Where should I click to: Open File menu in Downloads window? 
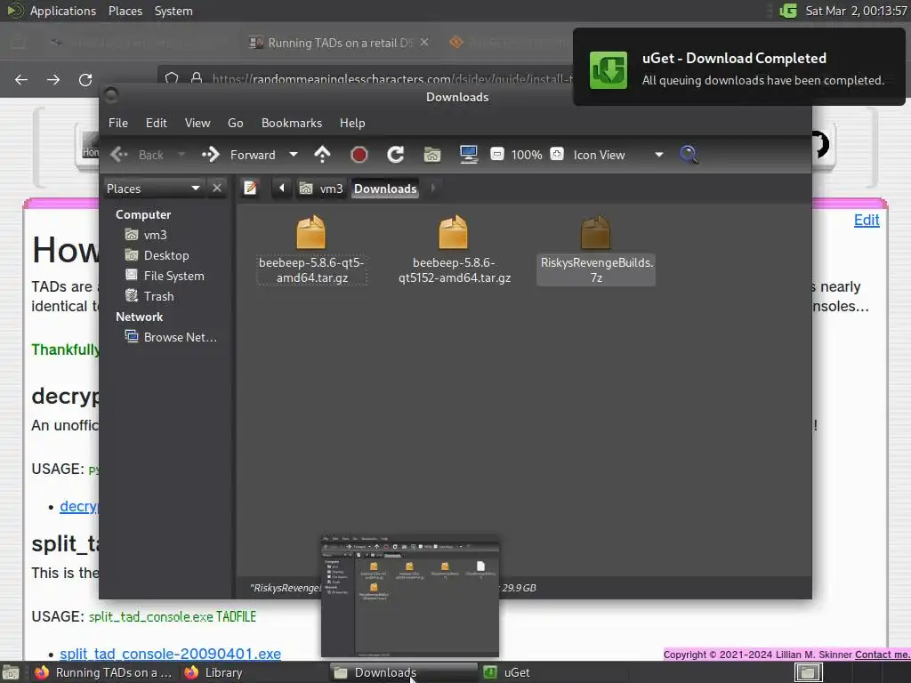tap(118, 123)
